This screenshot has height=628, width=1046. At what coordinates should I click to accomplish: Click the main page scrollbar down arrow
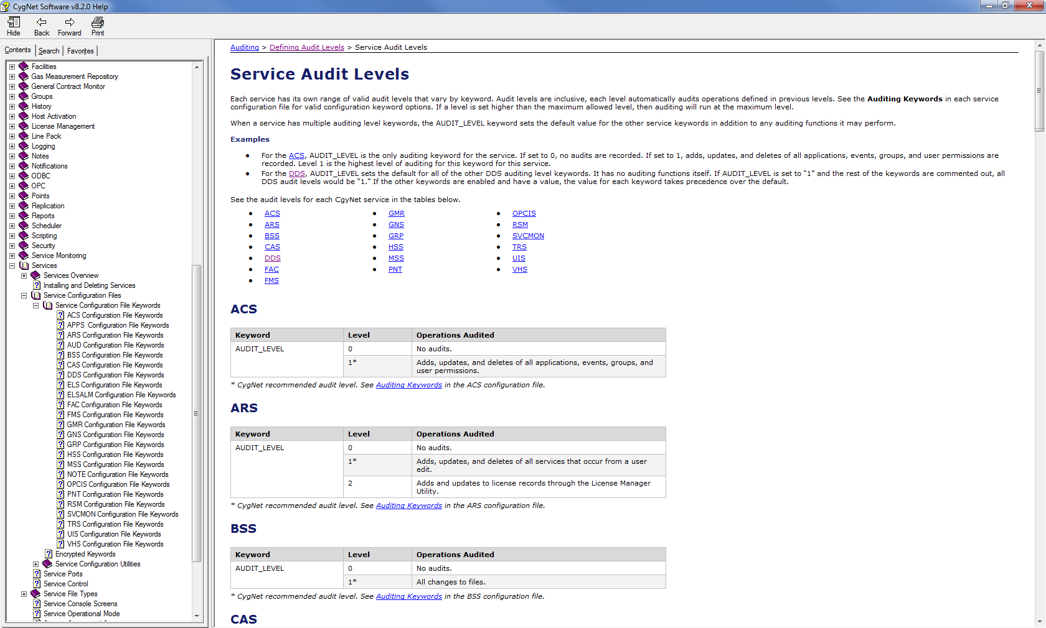coord(1039,622)
